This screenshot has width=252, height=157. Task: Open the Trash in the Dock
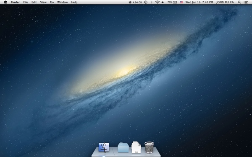[149, 147]
